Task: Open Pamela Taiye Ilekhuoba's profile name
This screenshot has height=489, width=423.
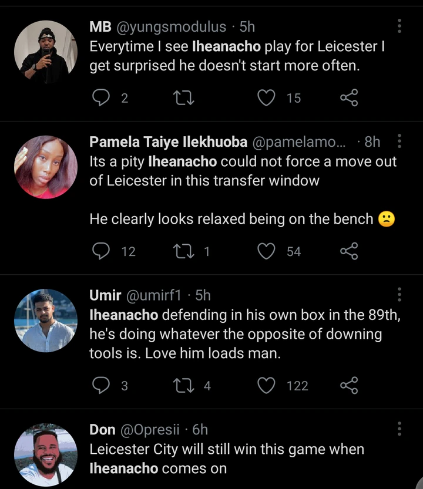Action: 168,142
